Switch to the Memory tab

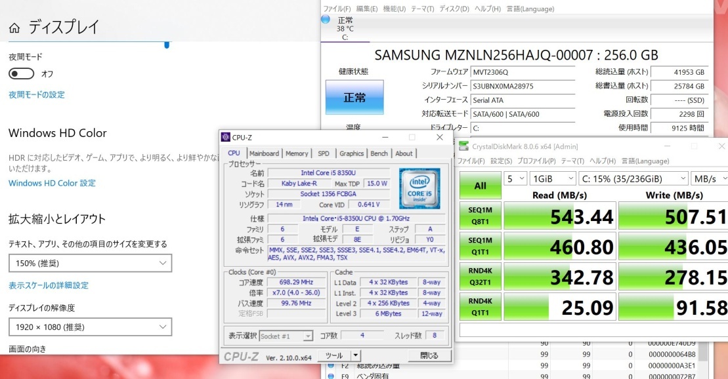(297, 153)
